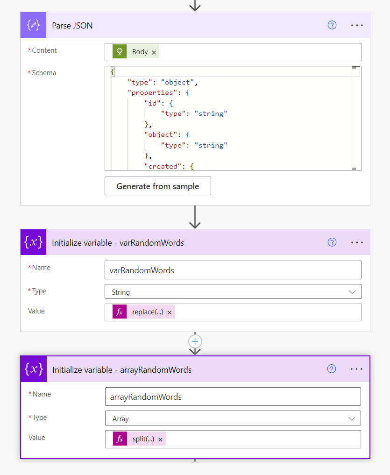390x475 pixels.
Task: Open the varRandomWords action ellipsis menu
Action: 357,242
